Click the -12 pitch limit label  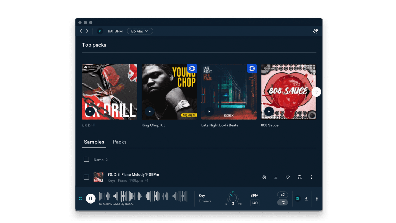(226, 204)
